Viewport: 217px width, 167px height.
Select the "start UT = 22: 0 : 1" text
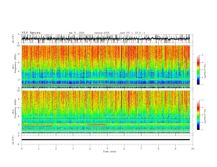(132, 33)
